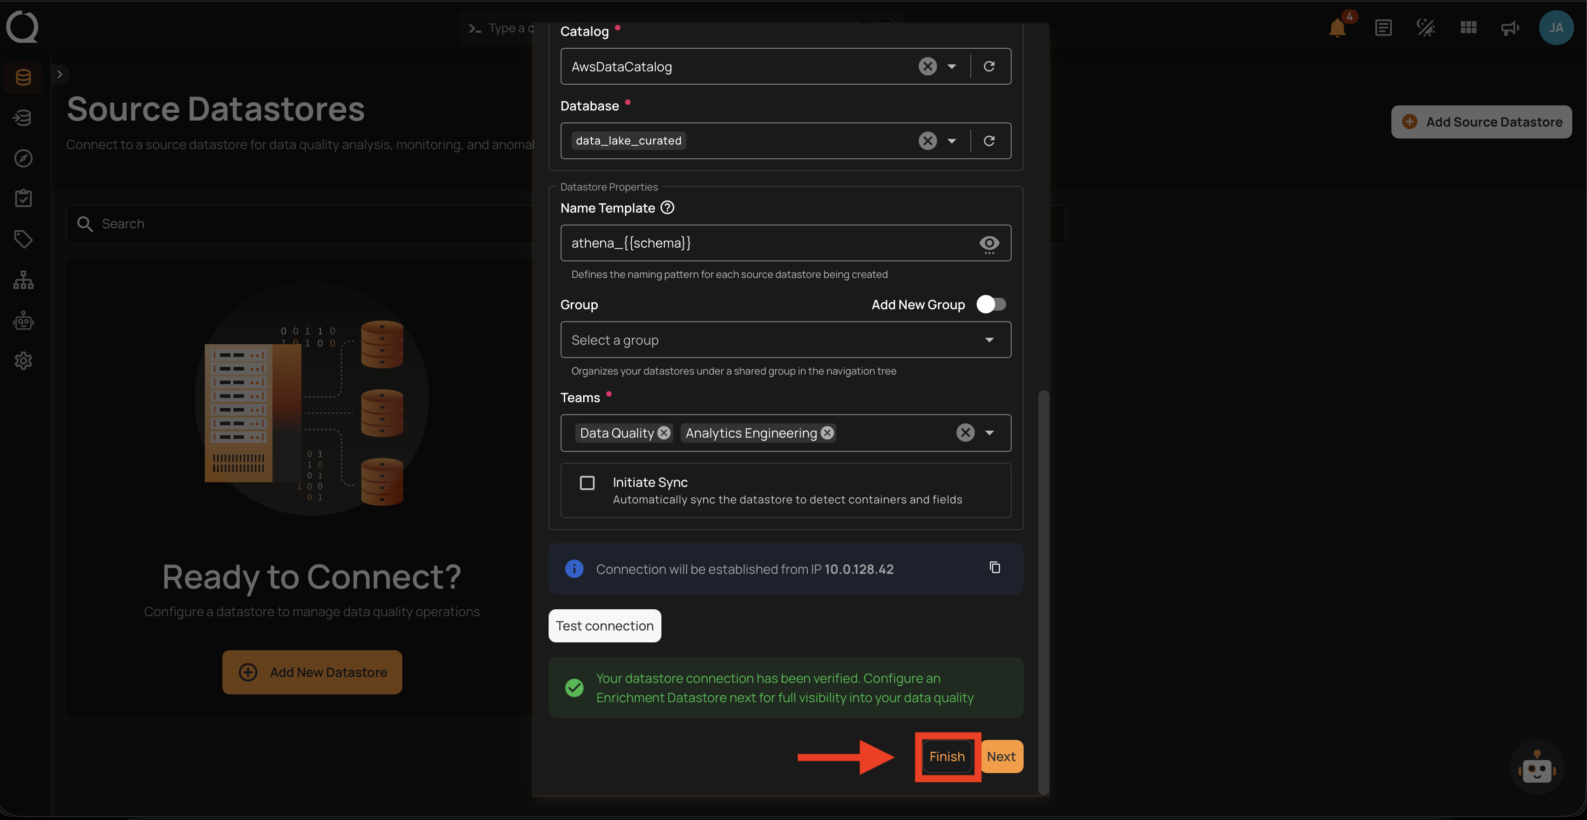
Task: Expand the Catalog dropdown arrow
Action: [951, 67]
